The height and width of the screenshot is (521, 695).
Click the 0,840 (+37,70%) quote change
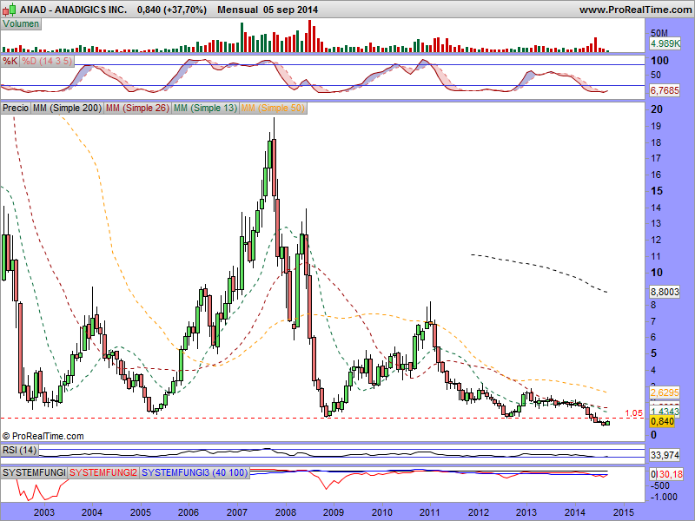(x=172, y=10)
